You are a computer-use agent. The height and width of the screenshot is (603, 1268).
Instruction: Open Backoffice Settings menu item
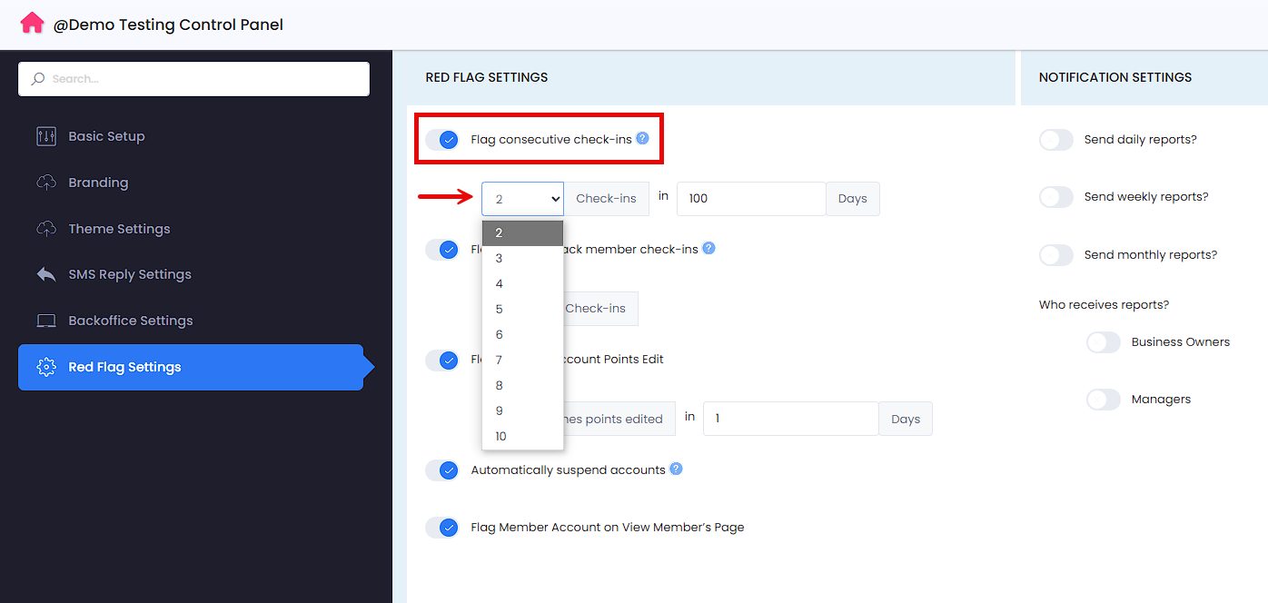click(x=191, y=321)
